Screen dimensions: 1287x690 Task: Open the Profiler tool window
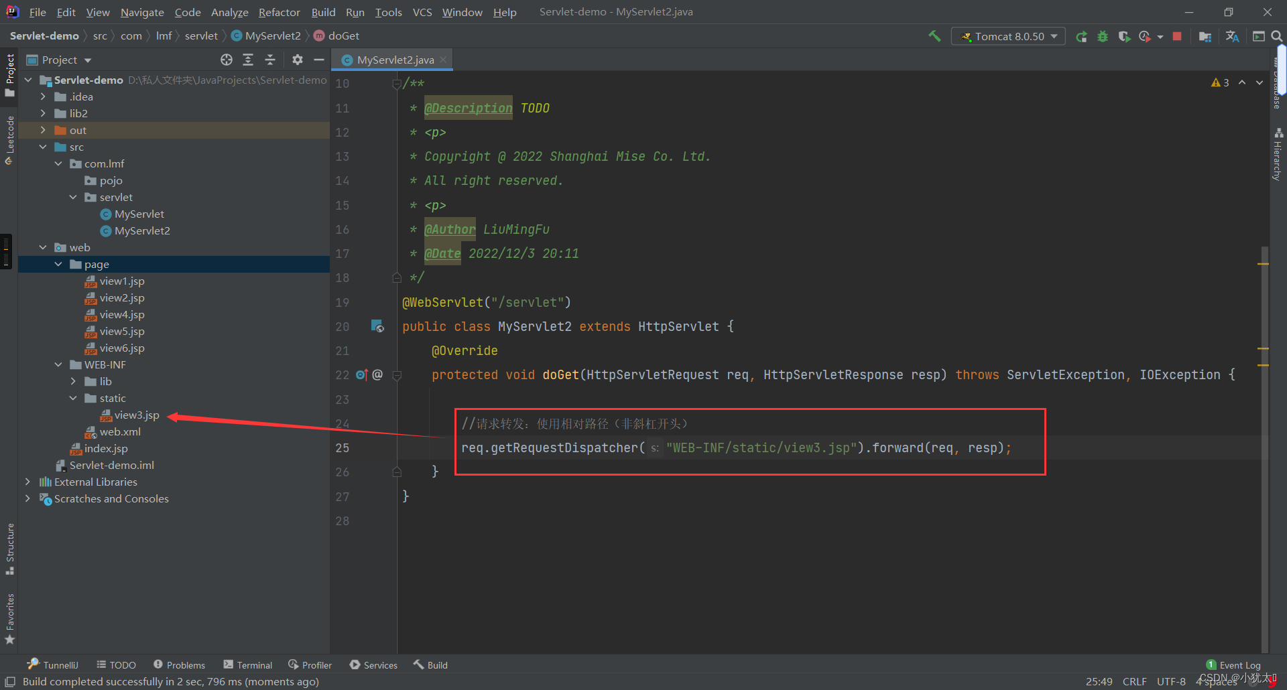click(x=310, y=665)
